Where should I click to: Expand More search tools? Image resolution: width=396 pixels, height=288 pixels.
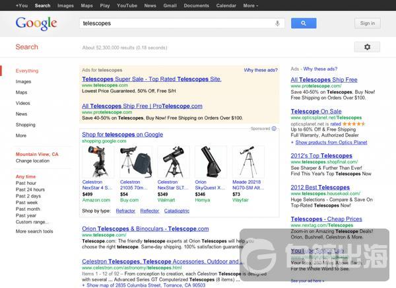point(34,231)
